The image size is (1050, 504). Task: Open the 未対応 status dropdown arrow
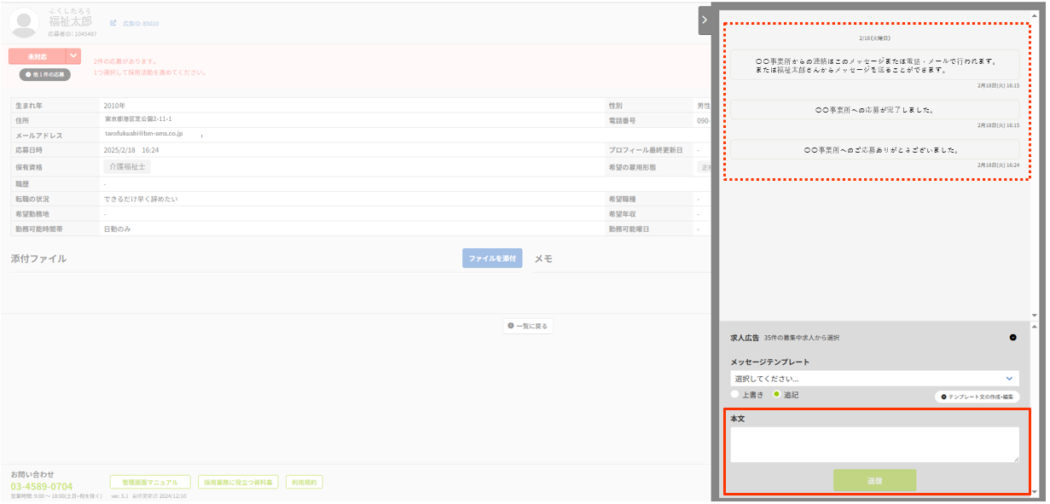(x=73, y=56)
